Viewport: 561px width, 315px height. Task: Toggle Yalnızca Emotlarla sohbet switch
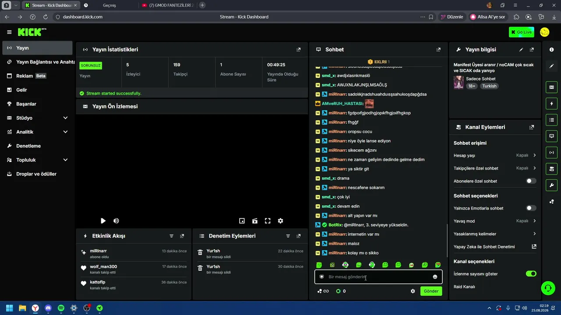[531, 208]
